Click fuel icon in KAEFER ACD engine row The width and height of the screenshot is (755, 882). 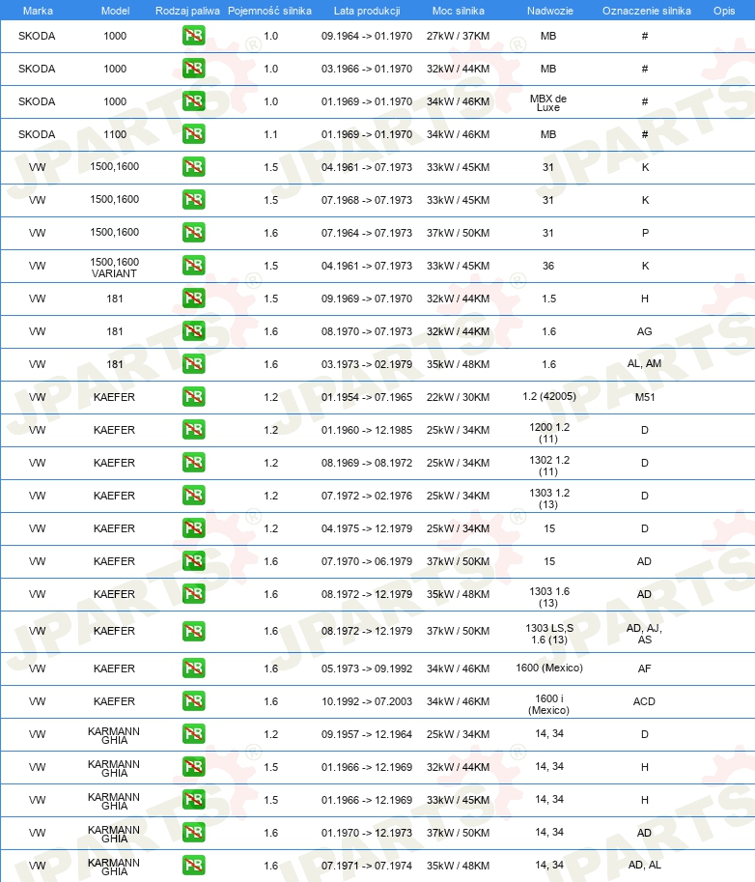193,701
